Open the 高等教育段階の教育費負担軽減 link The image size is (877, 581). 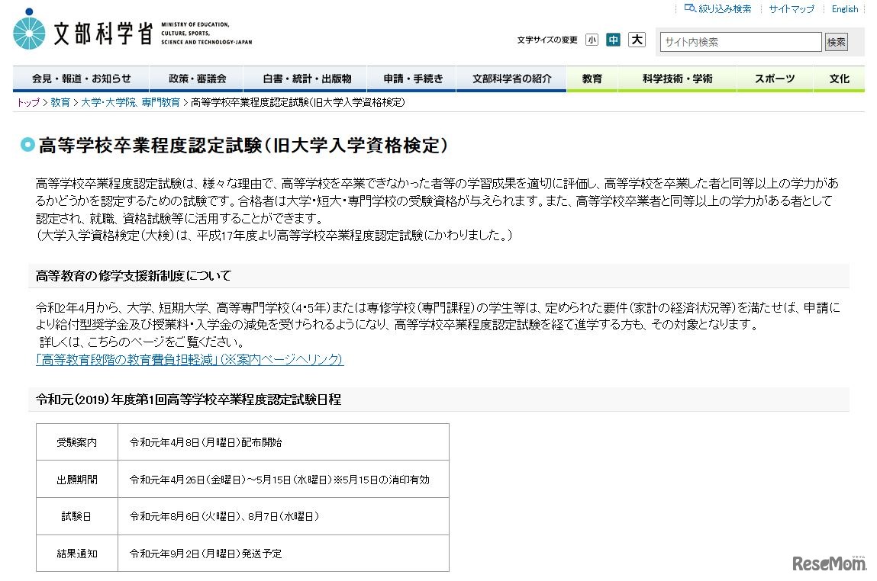click(x=189, y=360)
